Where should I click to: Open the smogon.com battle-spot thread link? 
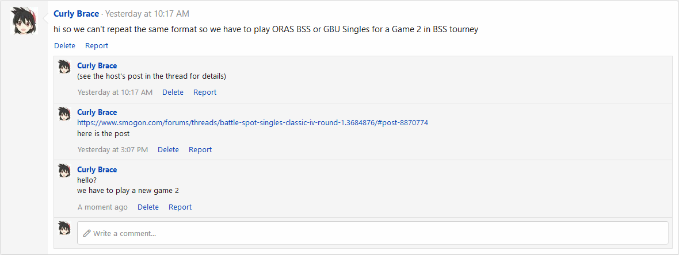coord(253,123)
